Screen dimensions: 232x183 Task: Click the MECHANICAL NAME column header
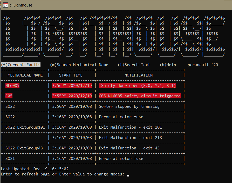coord(25,75)
